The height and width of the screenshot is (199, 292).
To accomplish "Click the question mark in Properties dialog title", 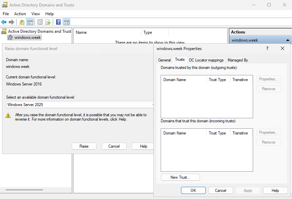I will click(267, 49).
